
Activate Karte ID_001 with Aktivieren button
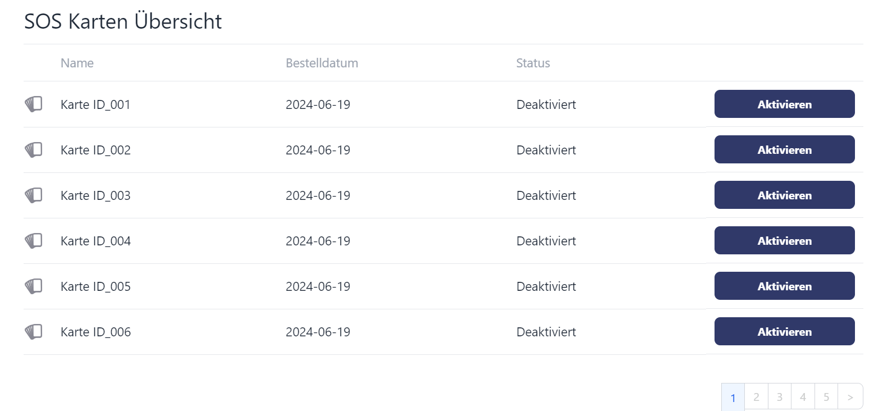coord(784,104)
